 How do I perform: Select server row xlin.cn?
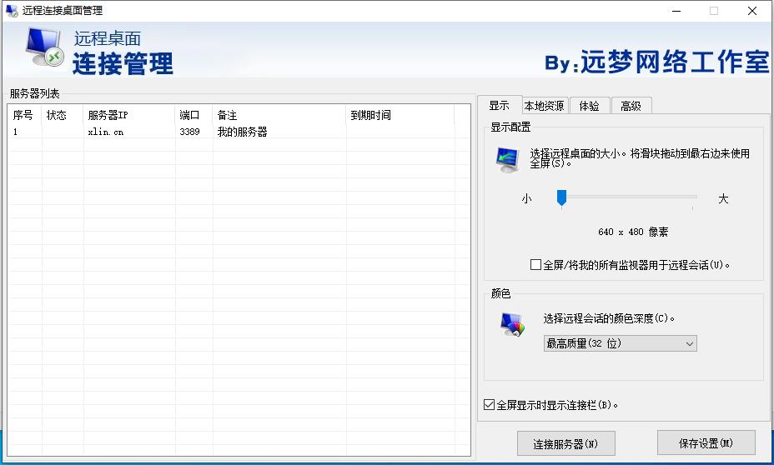pos(239,132)
